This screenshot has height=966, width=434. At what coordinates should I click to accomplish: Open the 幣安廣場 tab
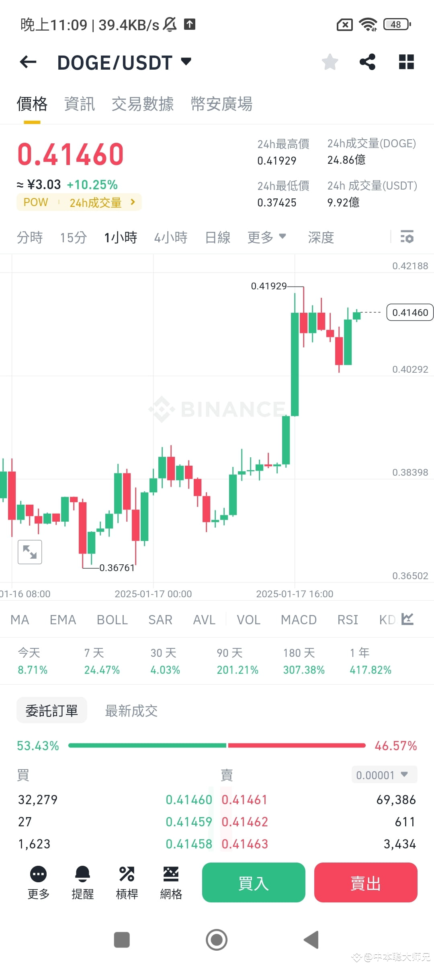[x=221, y=104]
